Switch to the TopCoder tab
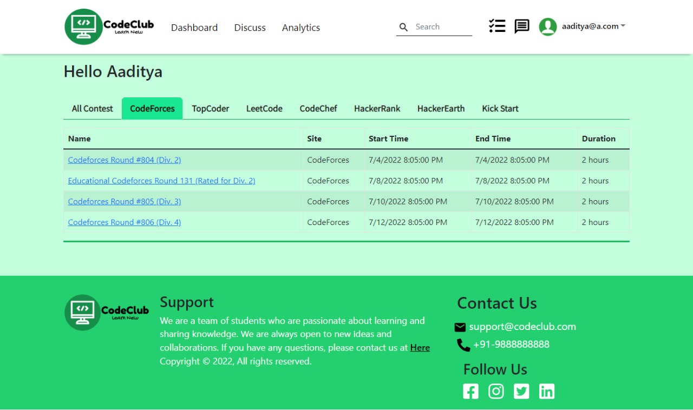 (210, 108)
